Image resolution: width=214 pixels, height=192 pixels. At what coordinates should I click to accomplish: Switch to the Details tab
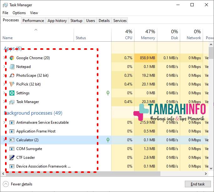(x=104, y=21)
